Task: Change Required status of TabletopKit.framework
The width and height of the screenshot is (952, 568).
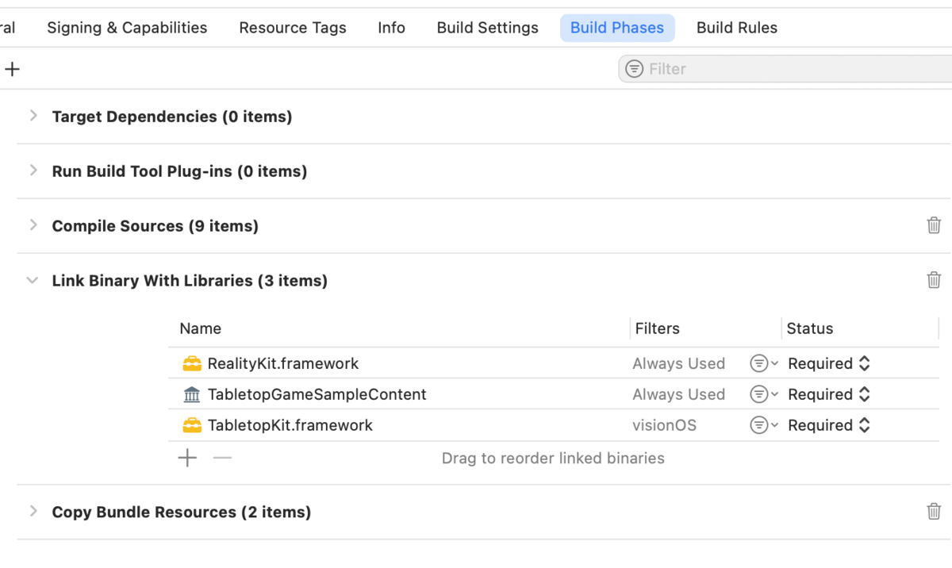Action: [x=829, y=425]
